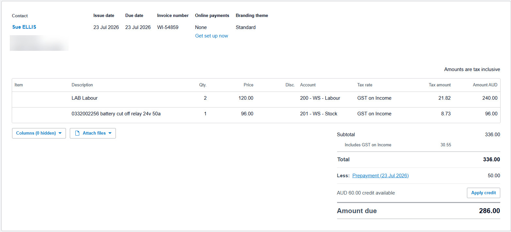Click the issue date value 23 Jul 2026

106,27
